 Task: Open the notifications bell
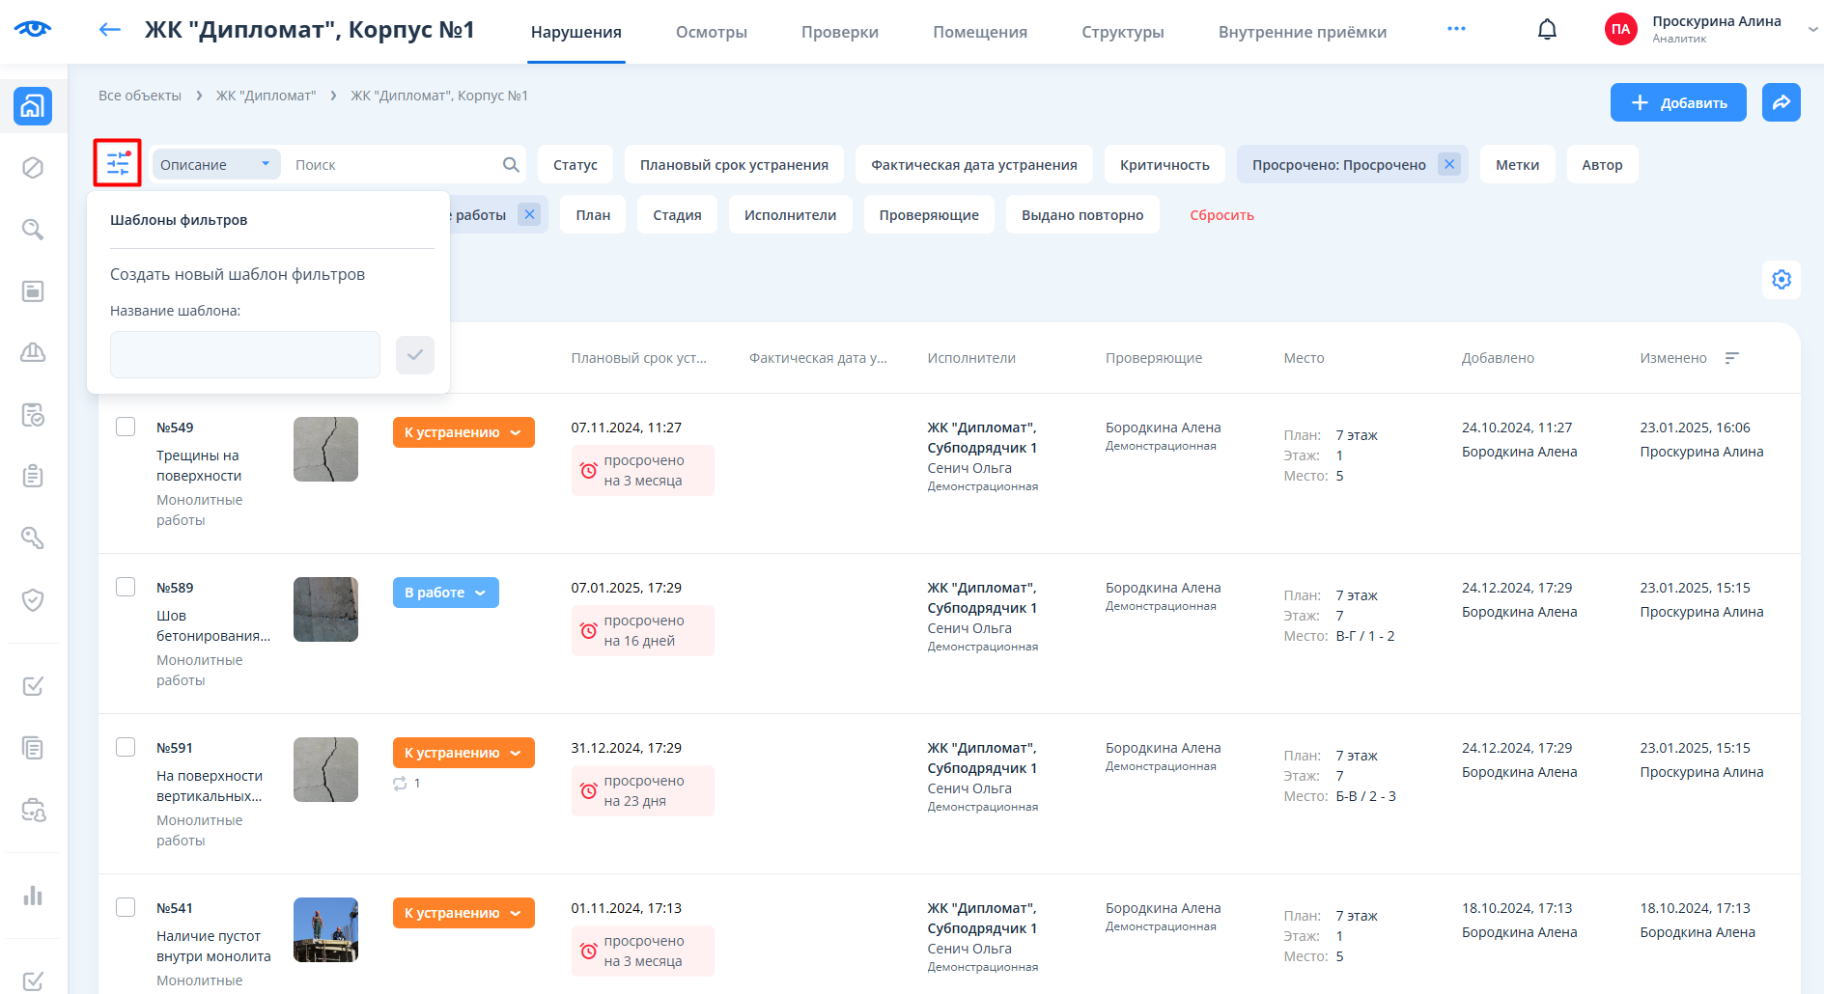[1547, 30]
